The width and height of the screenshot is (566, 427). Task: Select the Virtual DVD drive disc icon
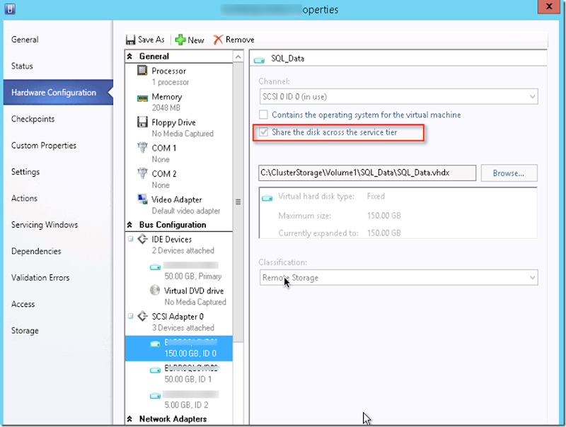coord(155,291)
